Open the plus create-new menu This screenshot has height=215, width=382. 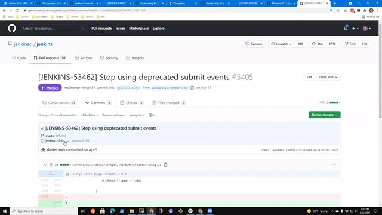tap(355, 29)
